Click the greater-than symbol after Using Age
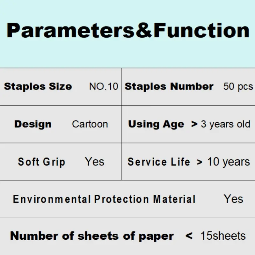Viewport: 255px width, 255px height. (x=194, y=124)
